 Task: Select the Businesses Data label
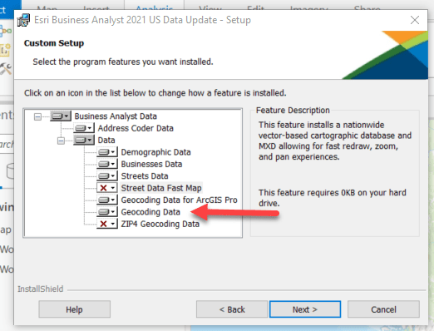pos(151,164)
